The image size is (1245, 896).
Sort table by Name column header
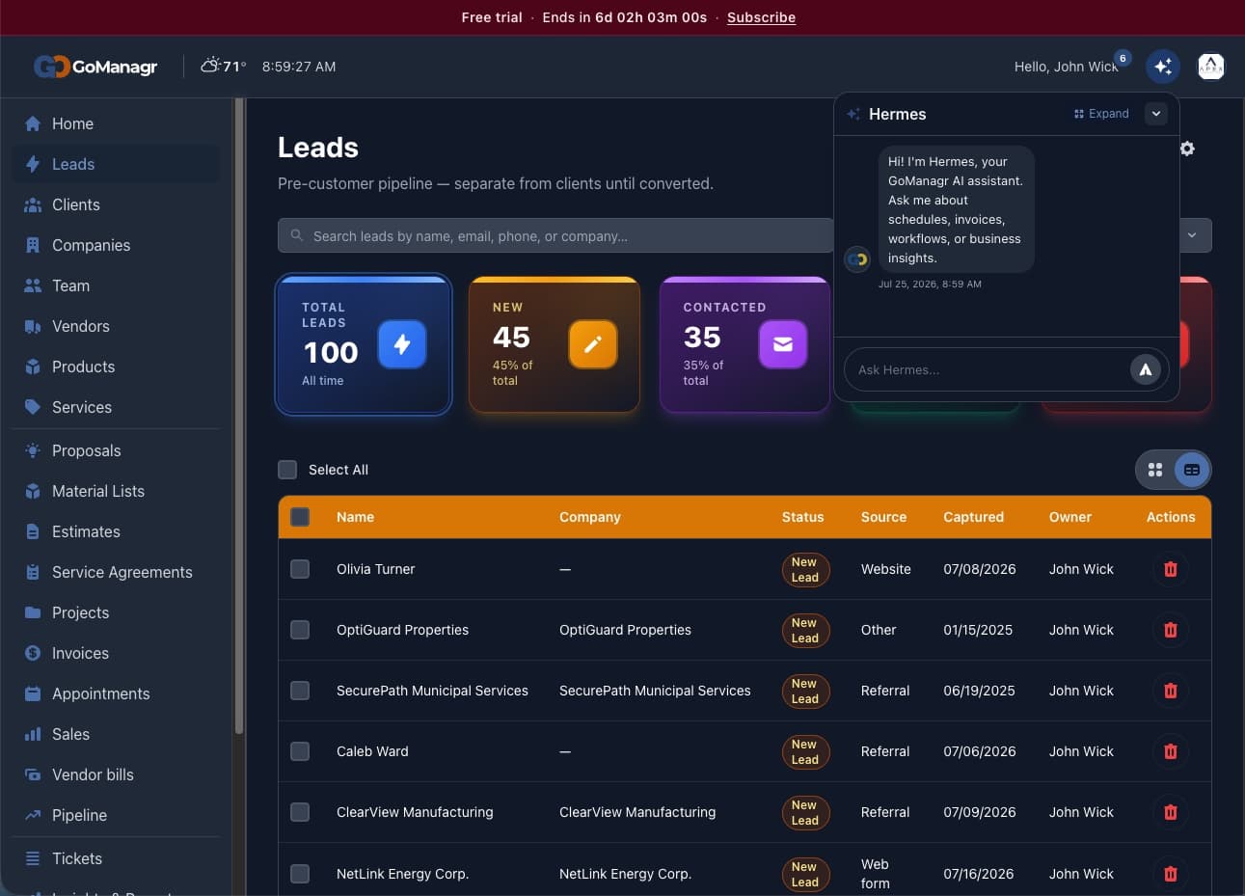355,517
